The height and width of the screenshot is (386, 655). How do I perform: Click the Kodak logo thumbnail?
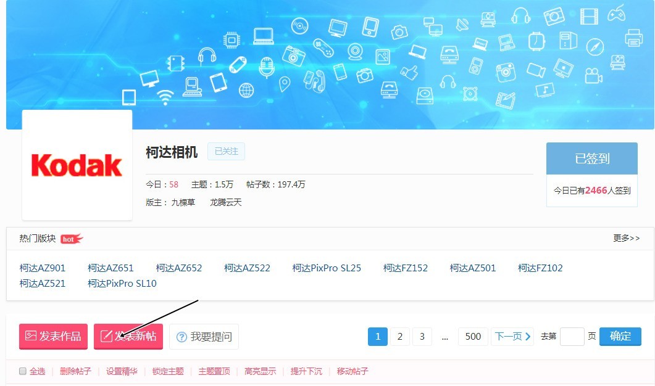(x=77, y=165)
